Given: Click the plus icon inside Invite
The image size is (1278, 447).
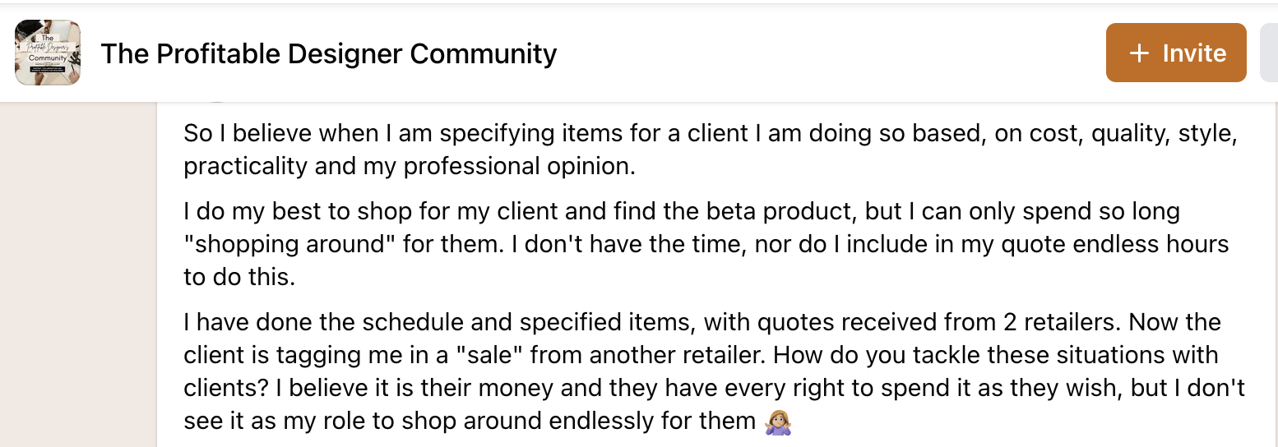Looking at the screenshot, I should pos(1139,53).
